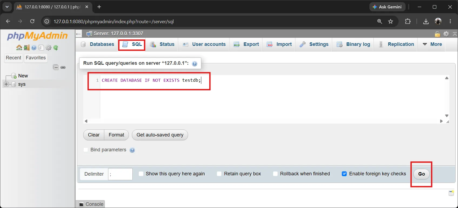Open the Binary log tab
Image resolution: width=458 pixels, height=208 pixels.
(x=353, y=44)
